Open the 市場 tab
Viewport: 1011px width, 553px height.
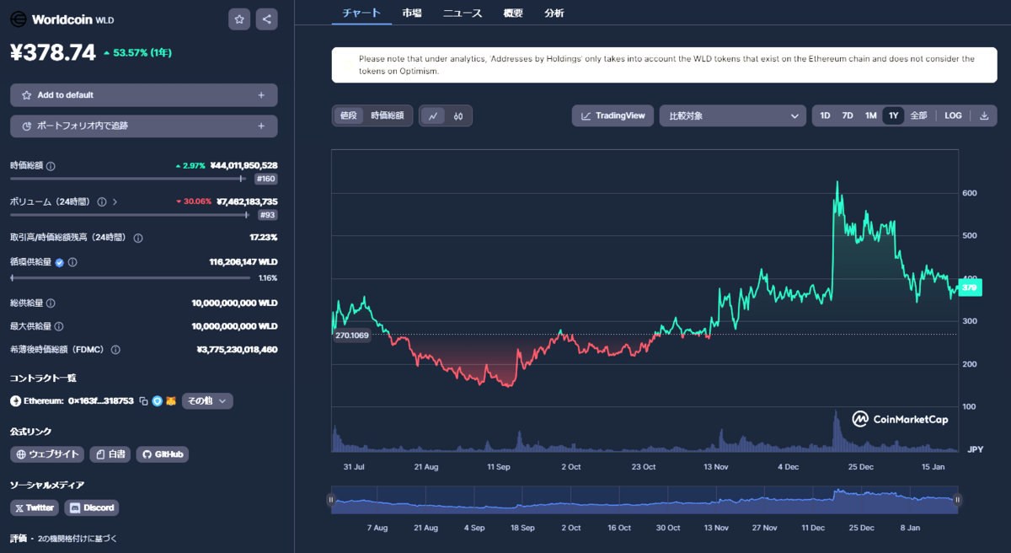412,13
